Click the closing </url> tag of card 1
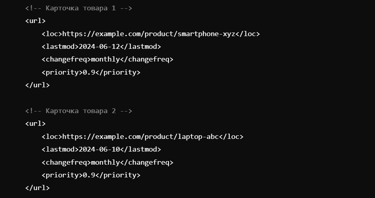 coord(37,85)
